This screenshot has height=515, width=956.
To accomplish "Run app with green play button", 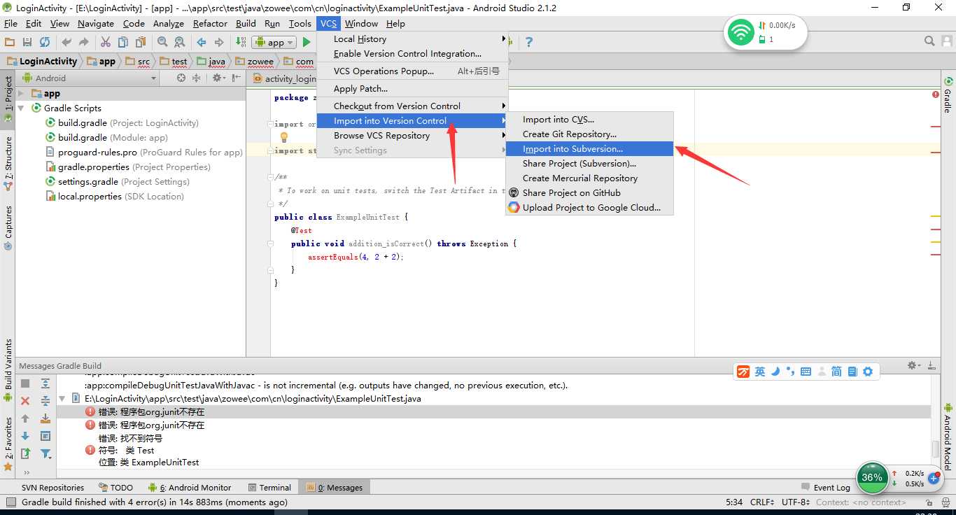I will 307,43.
